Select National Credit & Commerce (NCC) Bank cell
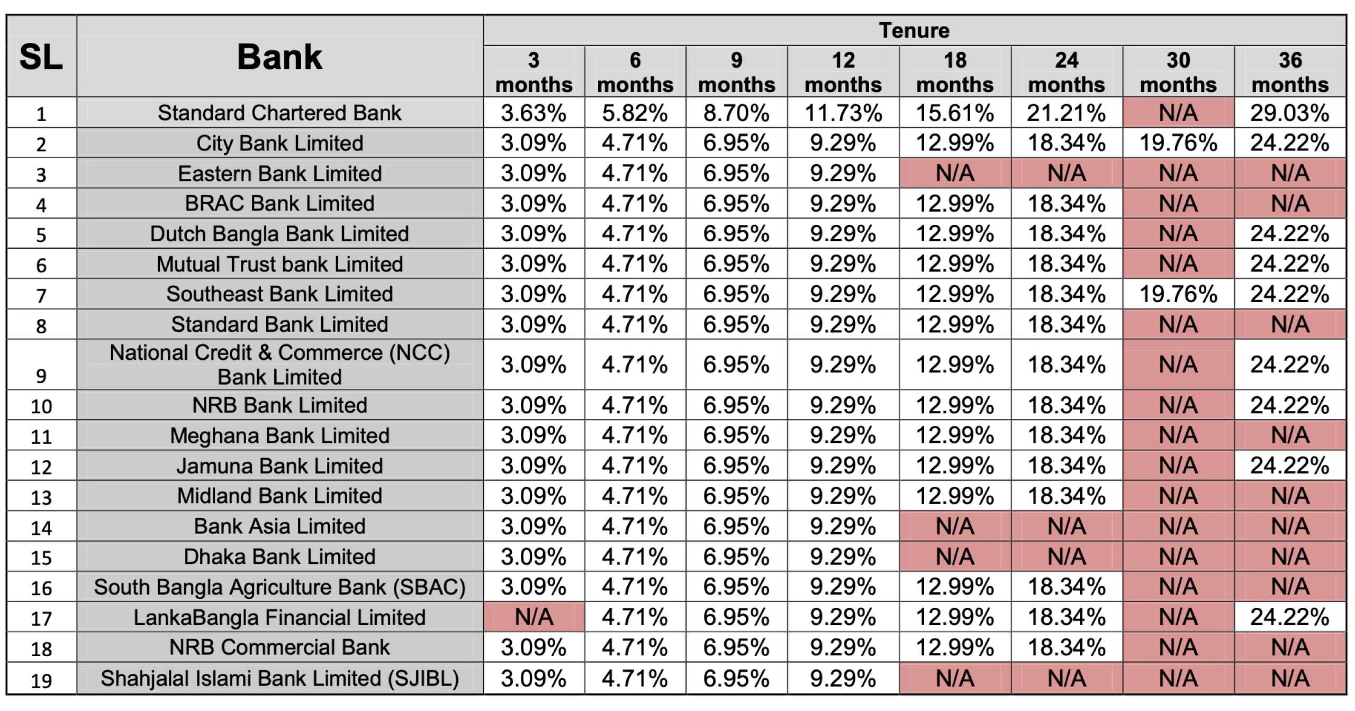This screenshot has height=711, width=1355. tap(279, 364)
